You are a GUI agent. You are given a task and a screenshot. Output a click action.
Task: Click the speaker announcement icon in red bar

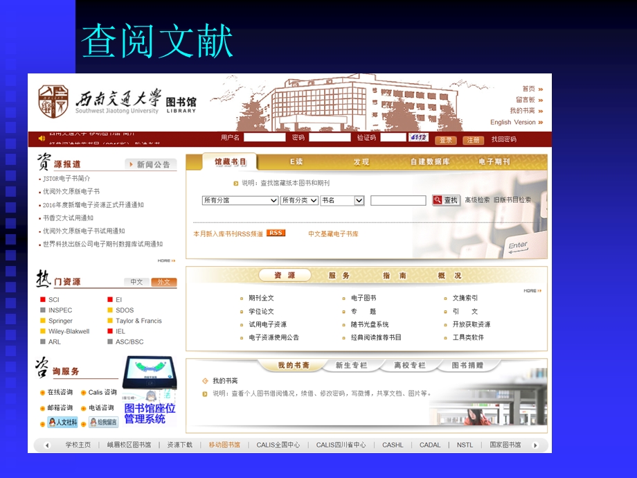coord(42,138)
